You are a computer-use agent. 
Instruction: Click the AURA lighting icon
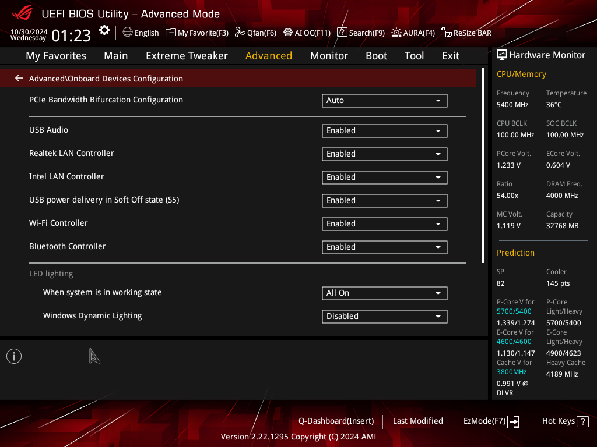396,33
